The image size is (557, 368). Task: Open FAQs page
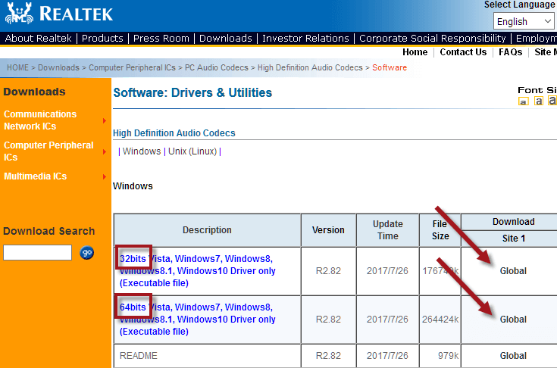click(511, 52)
